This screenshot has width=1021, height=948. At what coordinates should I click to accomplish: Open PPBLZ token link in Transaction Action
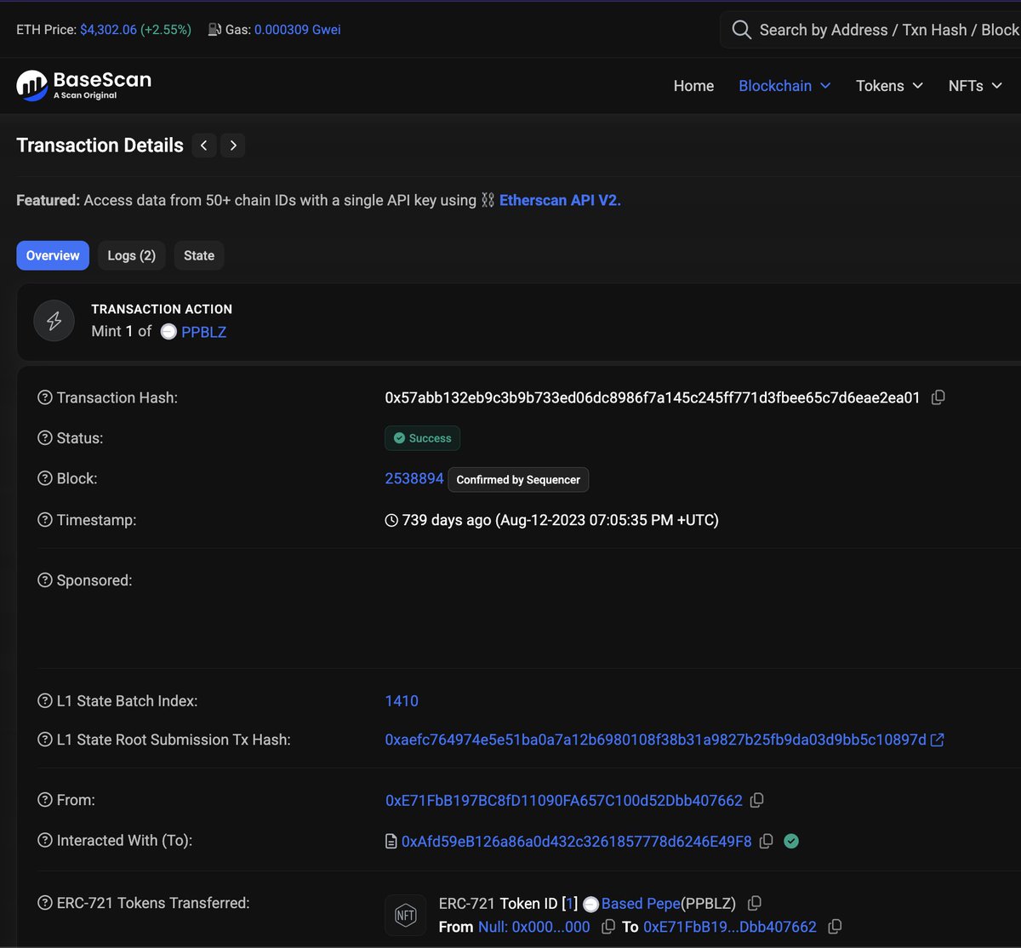(x=204, y=332)
